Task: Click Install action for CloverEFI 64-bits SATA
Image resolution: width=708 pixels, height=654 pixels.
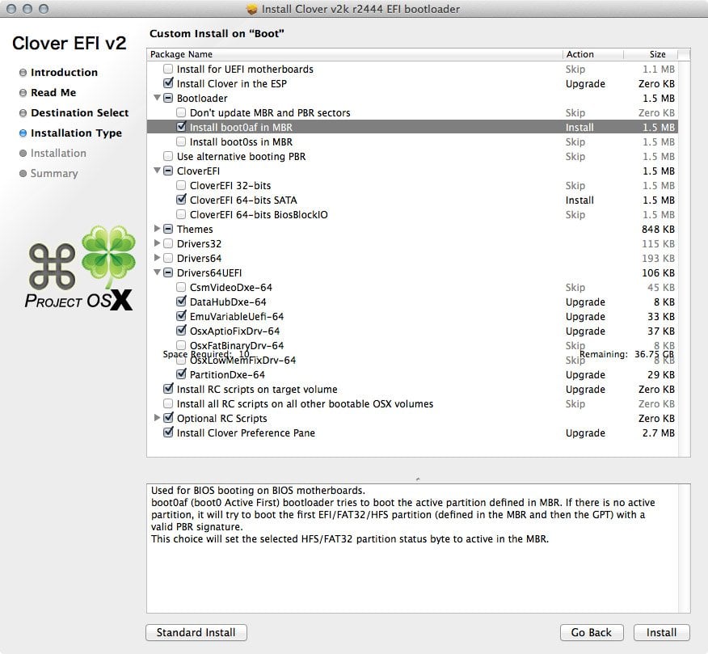Action: (579, 200)
